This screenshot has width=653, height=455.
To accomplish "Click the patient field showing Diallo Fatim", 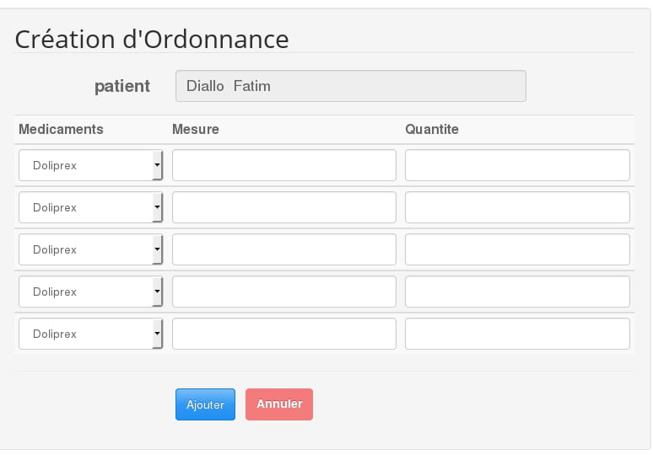I will click(x=351, y=86).
